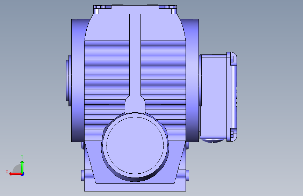Select the base plate at the bottom
Screen dimensions: 303x196
(x=135, y=187)
